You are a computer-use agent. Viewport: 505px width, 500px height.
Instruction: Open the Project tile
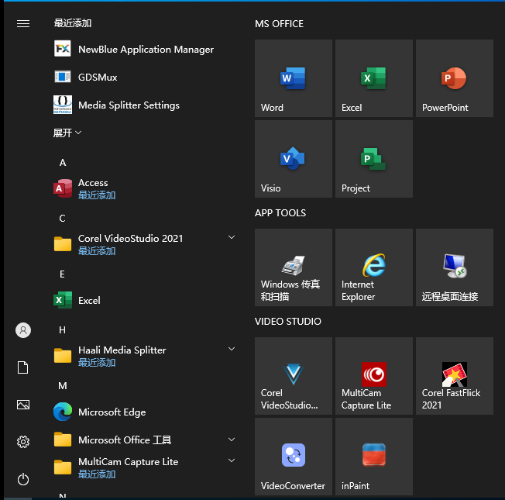point(373,159)
